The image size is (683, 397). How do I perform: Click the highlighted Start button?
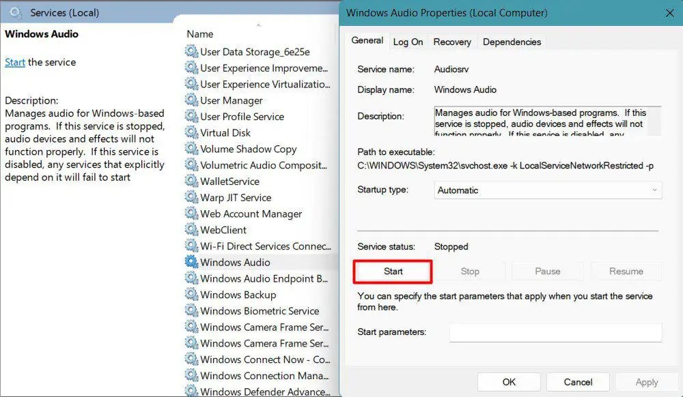[392, 271]
